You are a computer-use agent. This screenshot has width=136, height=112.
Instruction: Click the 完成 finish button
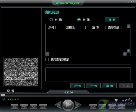pos(126,86)
